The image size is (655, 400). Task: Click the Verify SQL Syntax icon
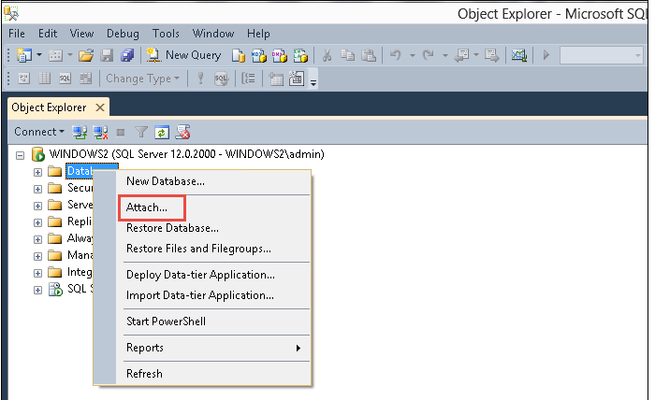click(221, 79)
